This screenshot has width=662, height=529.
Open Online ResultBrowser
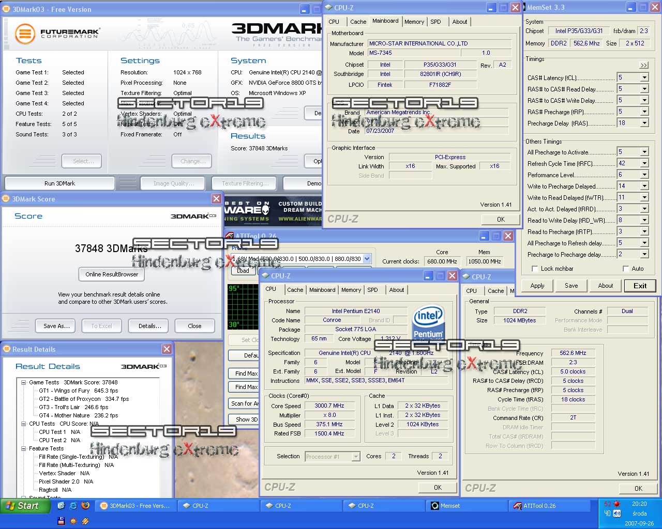click(112, 274)
